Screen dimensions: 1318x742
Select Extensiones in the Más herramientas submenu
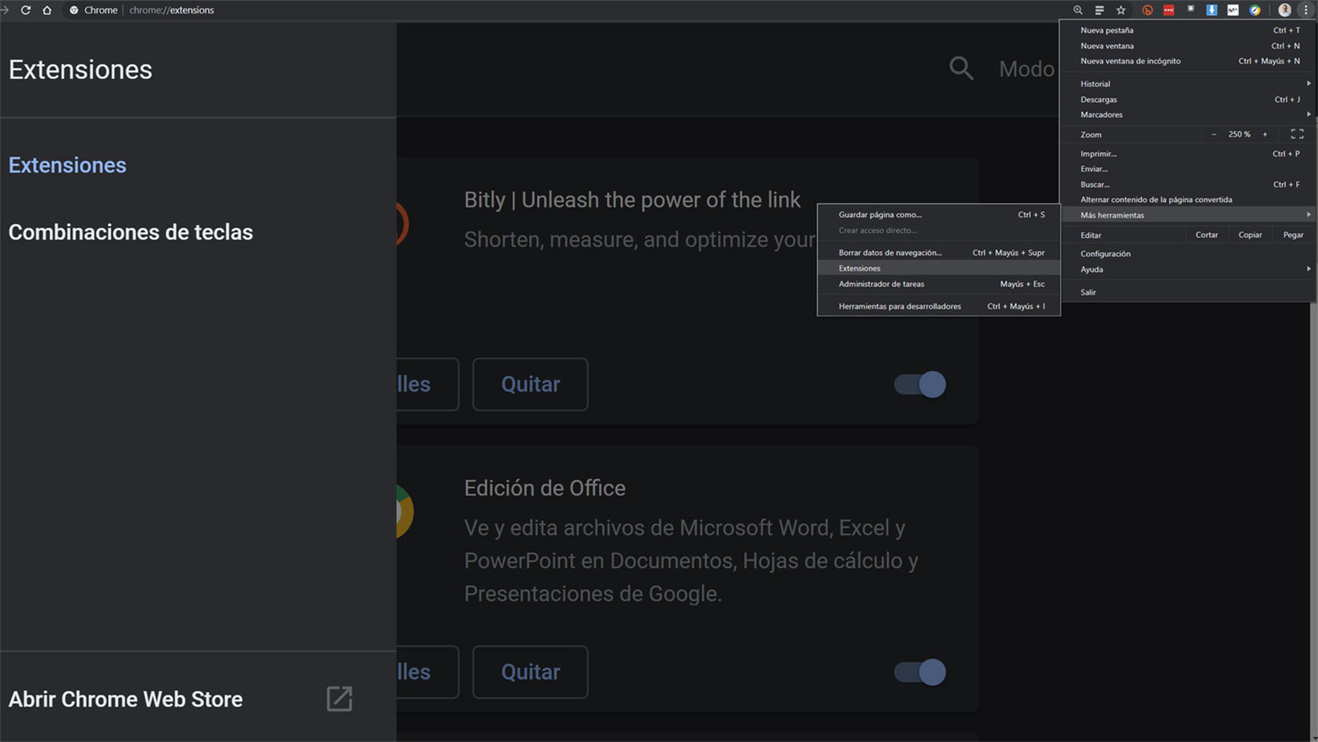pyautogui.click(x=859, y=268)
